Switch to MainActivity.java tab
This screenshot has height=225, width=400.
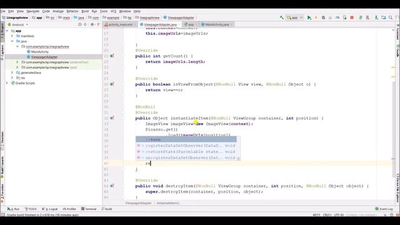(217, 24)
